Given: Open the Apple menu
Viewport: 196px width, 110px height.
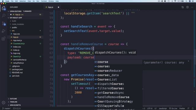Looking at the screenshot, I should pos(3,1).
